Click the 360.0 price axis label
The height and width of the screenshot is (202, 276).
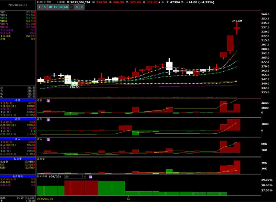(x=265, y=14)
